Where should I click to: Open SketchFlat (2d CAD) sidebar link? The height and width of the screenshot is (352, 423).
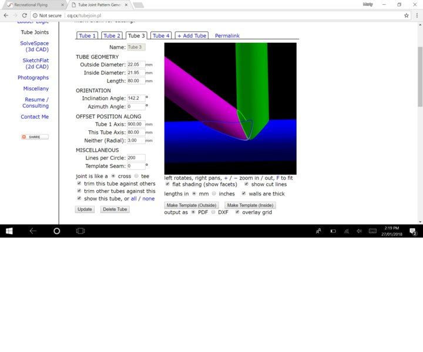pos(36,63)
